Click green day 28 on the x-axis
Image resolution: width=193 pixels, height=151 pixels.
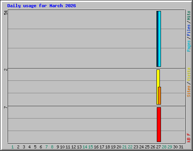click(x=164, y=147)
